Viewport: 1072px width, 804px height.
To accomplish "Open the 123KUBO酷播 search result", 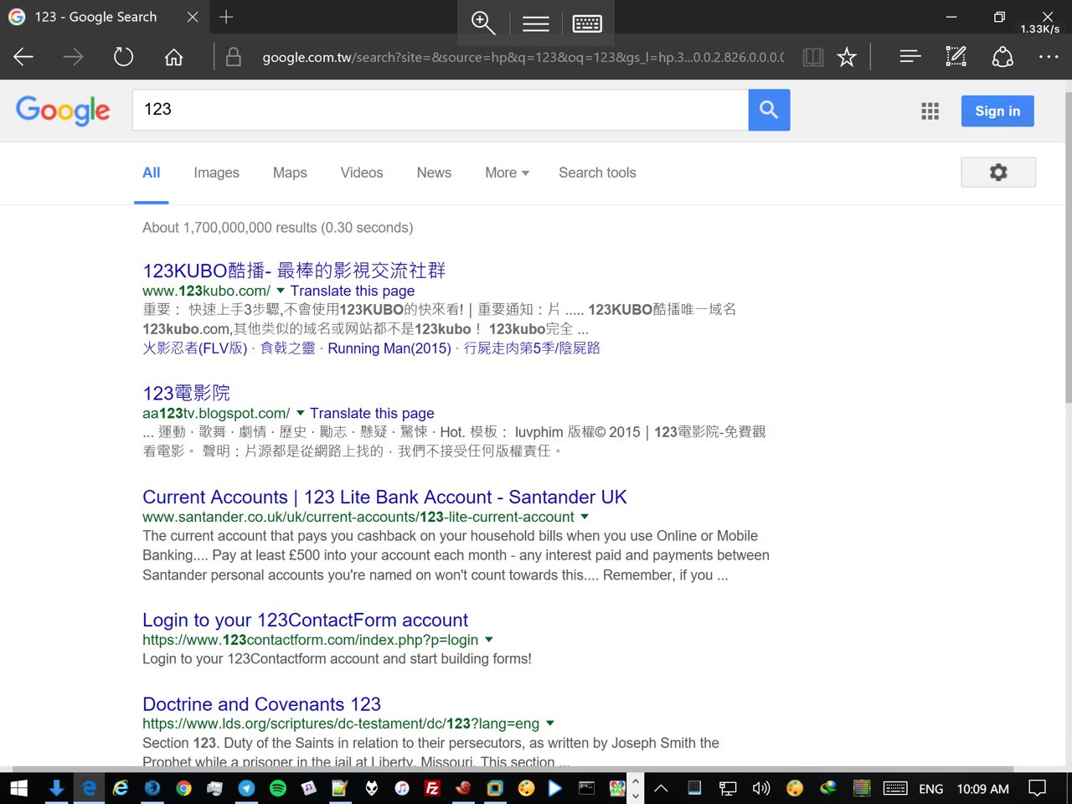I will [294, 271].
